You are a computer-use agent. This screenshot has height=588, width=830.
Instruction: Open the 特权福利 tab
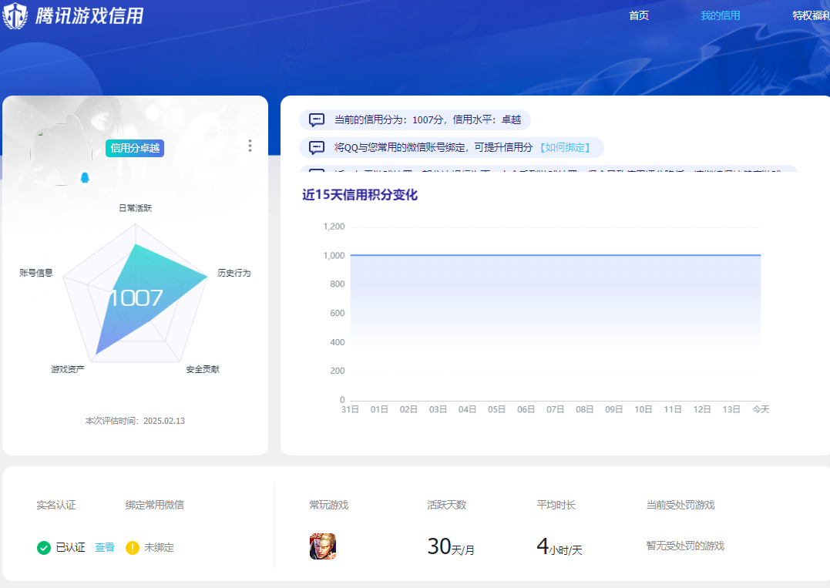tap(811, 16)
